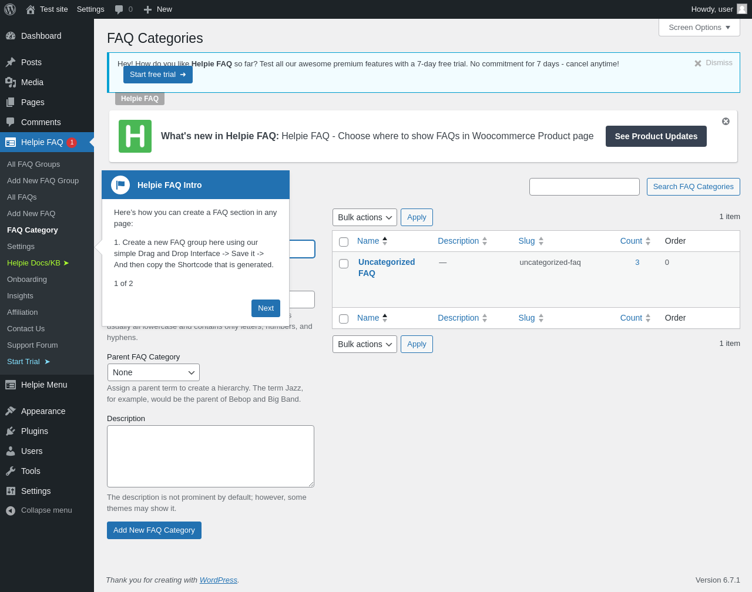Click the bottom Apply button
Screen dimensions: 752x592
pos(417,344)
